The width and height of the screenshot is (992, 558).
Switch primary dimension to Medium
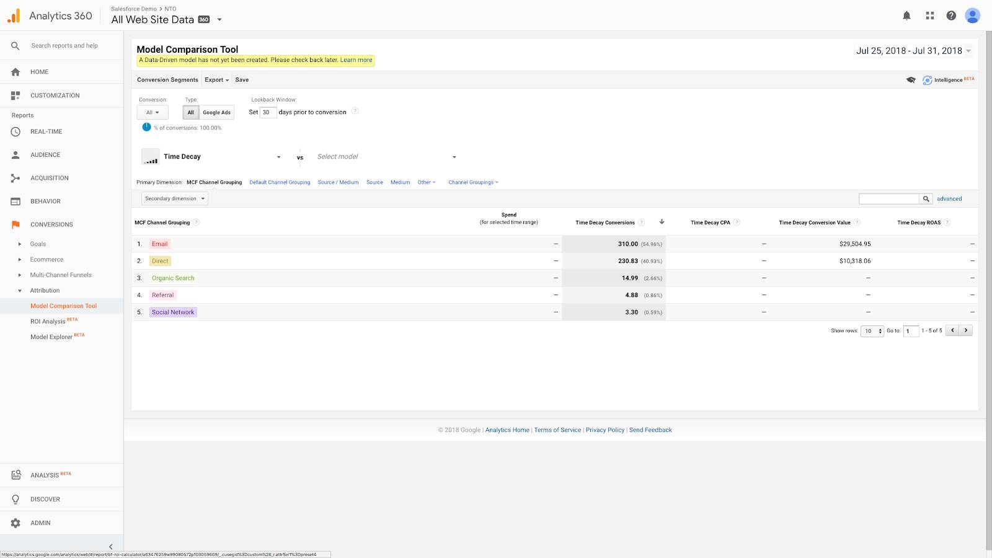[400, 182]
